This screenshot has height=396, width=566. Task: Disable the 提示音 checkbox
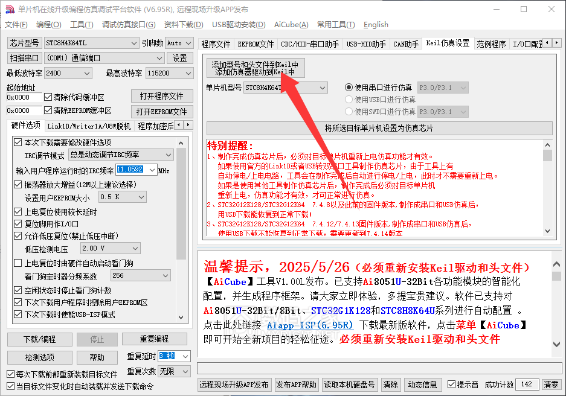click(x=452, y=385)
